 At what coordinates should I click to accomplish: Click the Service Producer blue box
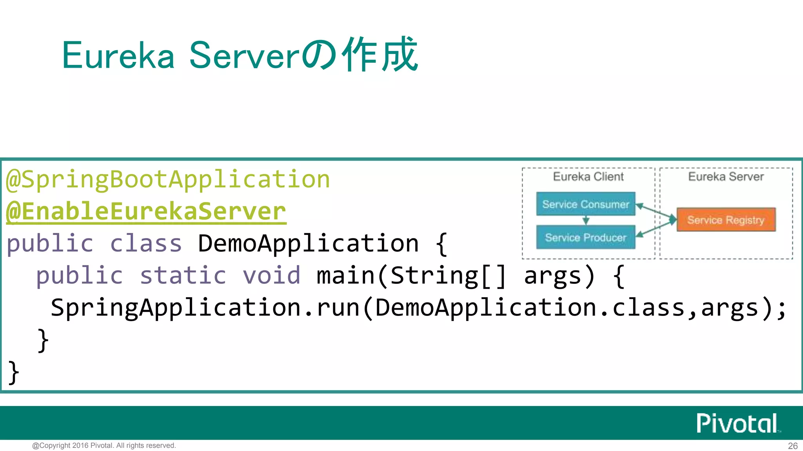click(x=585, y=237)
